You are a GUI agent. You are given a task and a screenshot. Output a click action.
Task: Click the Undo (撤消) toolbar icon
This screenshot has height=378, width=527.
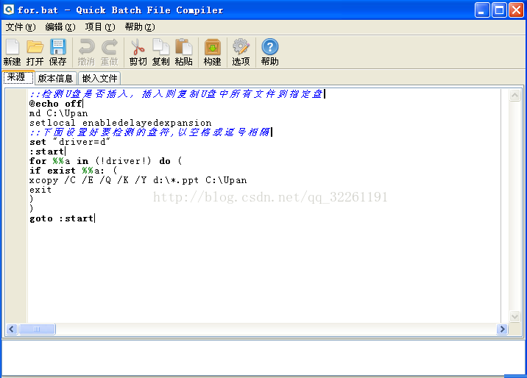86,52
